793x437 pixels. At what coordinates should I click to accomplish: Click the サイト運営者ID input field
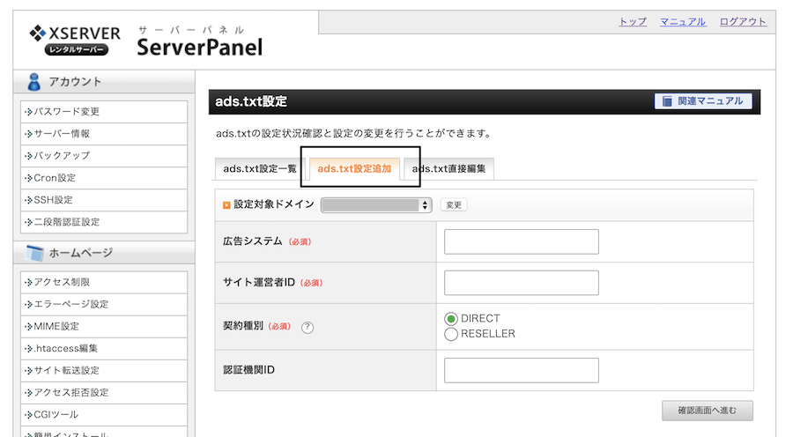point(522,283)
